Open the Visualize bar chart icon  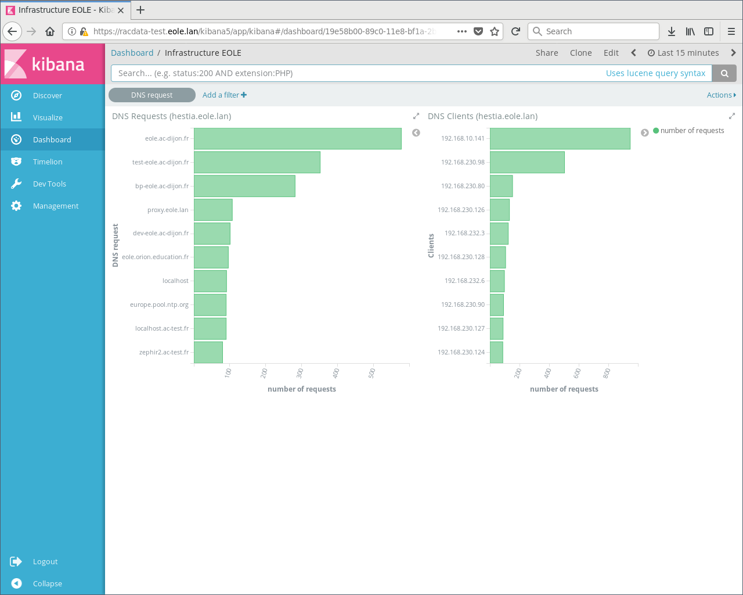click(x=16, y=117)
